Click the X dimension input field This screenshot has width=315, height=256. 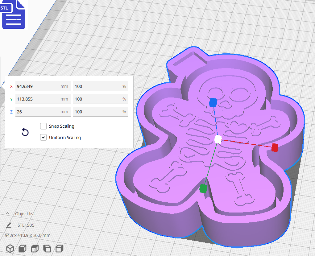pos(43,86)
